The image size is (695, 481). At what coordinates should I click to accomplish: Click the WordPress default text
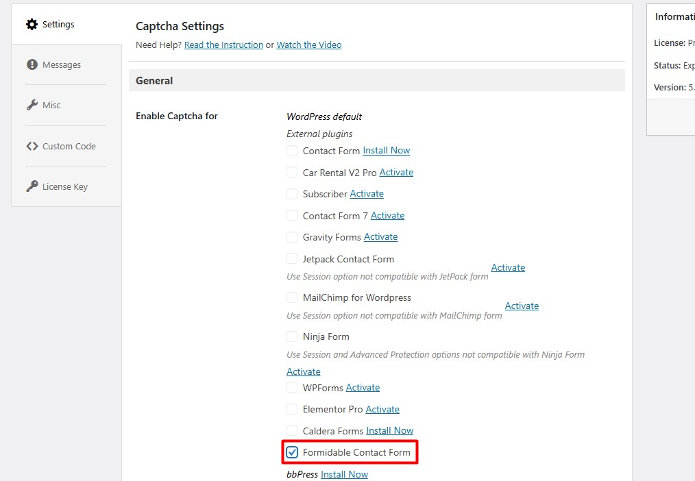point(324,116)
